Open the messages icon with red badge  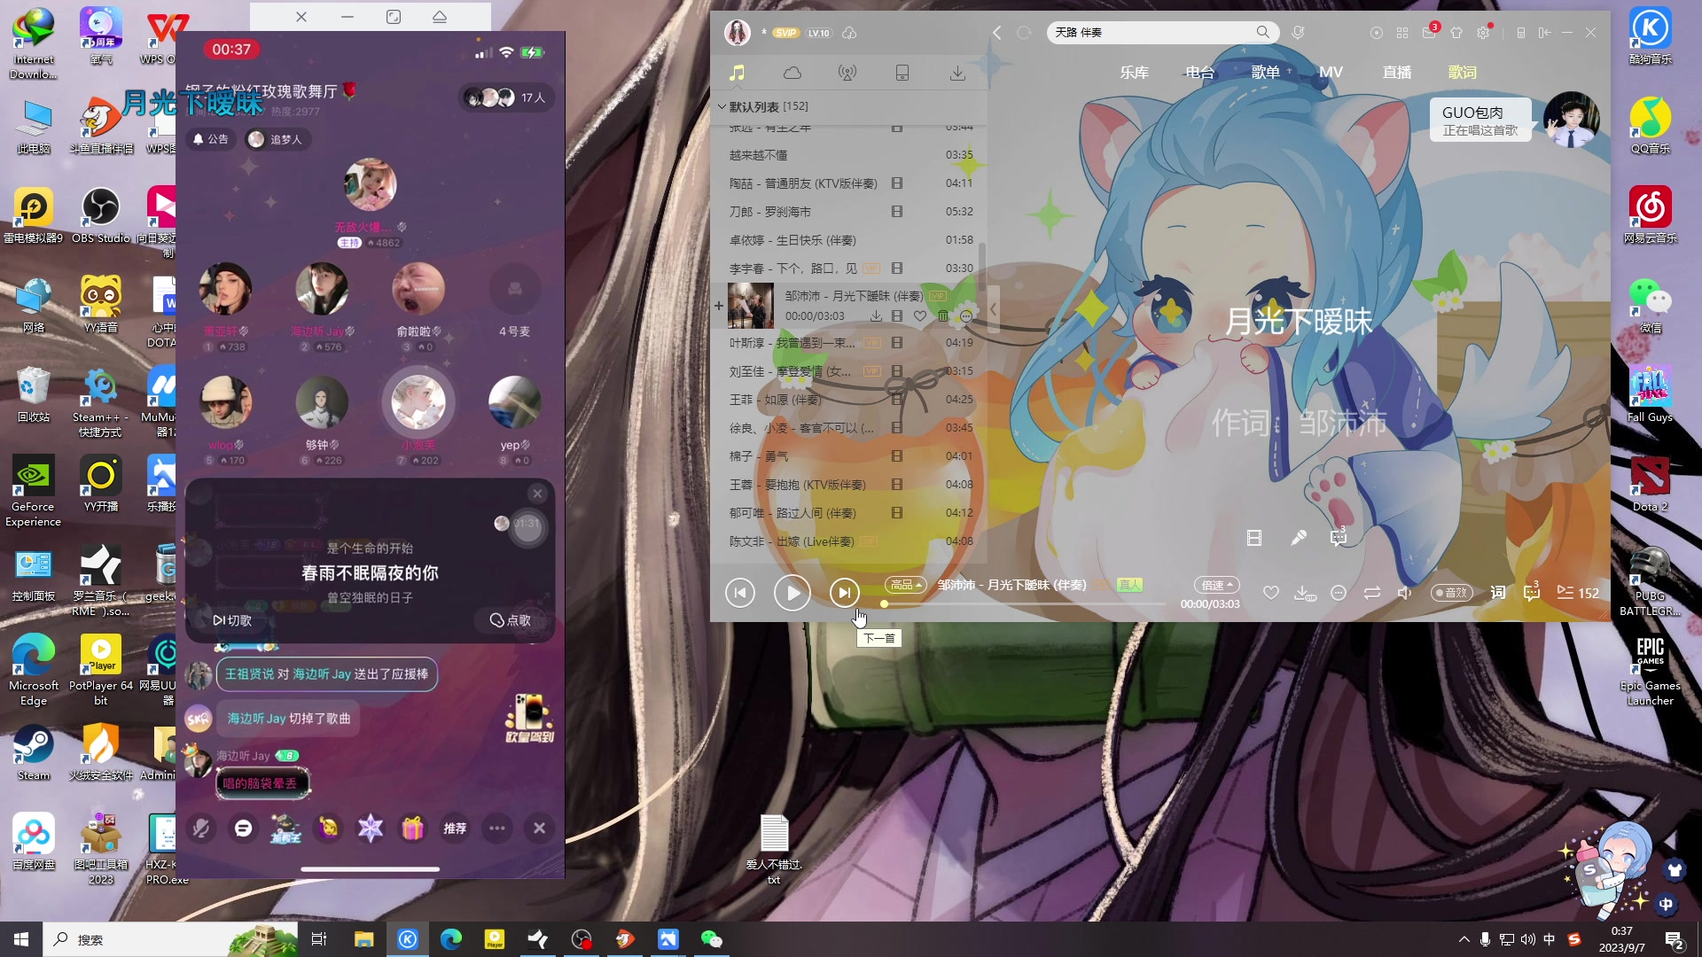click(1429, 32)
